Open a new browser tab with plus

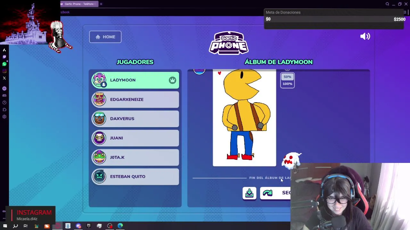101,4
